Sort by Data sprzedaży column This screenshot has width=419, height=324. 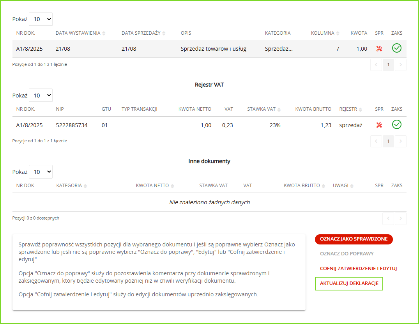(143, 33)
